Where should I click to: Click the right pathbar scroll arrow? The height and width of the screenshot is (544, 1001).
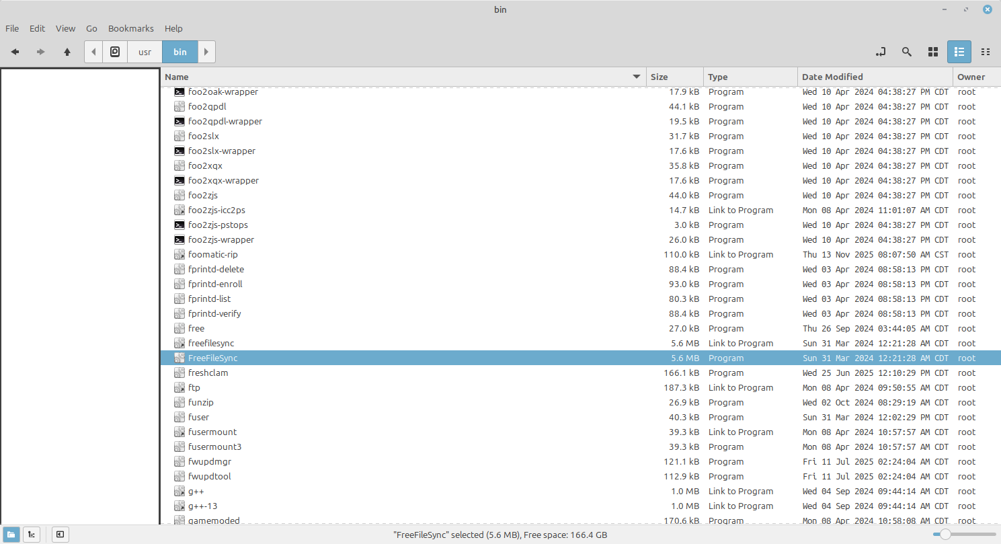tap(206, 52)
